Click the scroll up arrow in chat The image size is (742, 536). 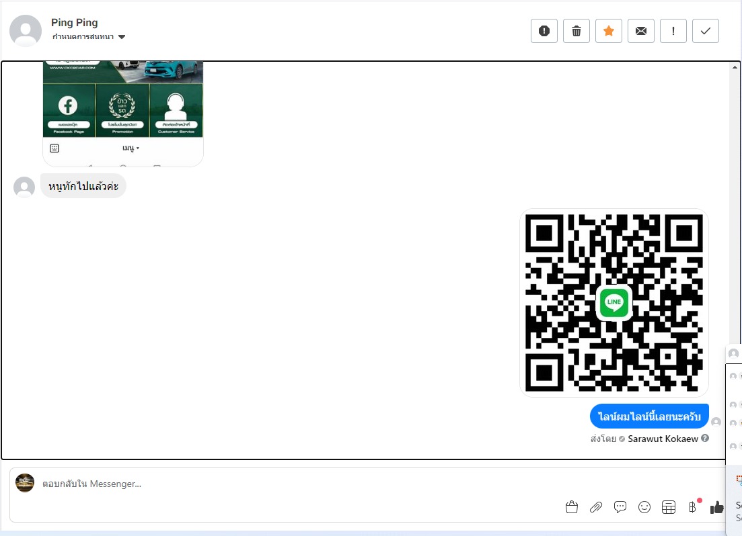[x=735, y=67]
